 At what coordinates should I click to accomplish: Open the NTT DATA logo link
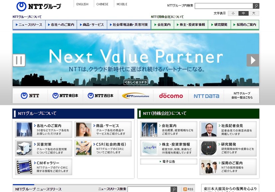(x=206, y=96)
